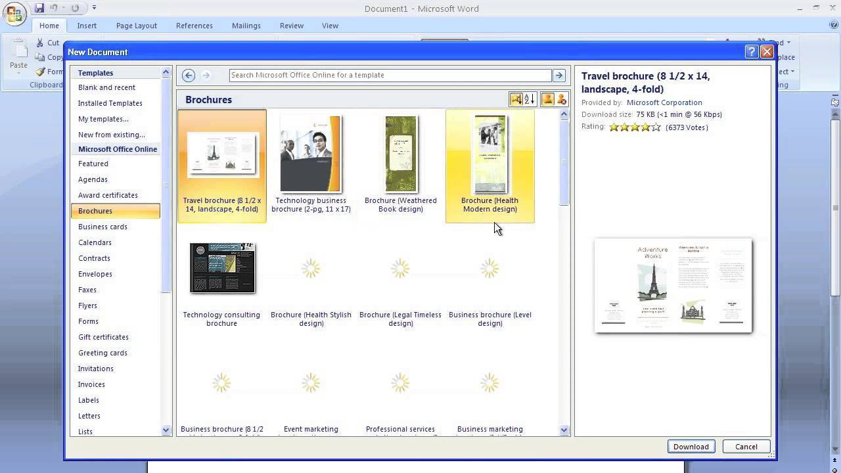Click the Start searching arrow button

point(559,76)
